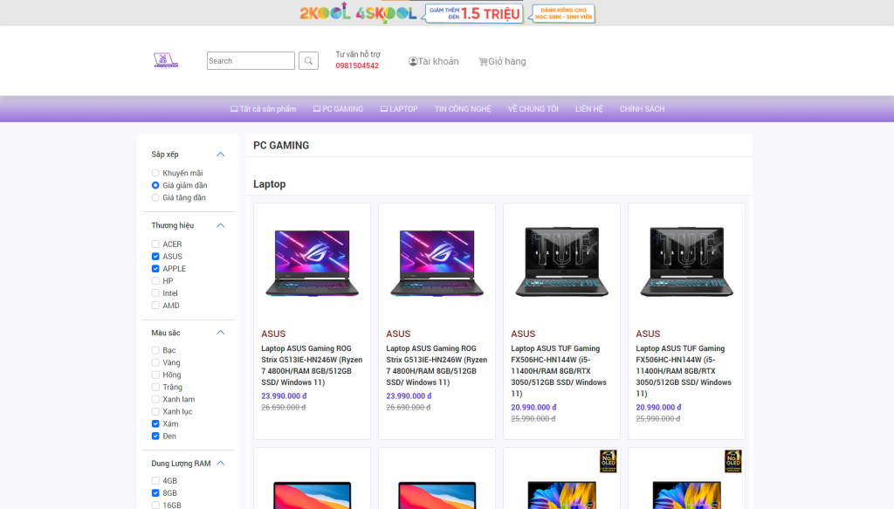The width and height of the screenshot is (894, 509).
Task: Check the Xanh lục color filter
Action: [x=155, y=411]
